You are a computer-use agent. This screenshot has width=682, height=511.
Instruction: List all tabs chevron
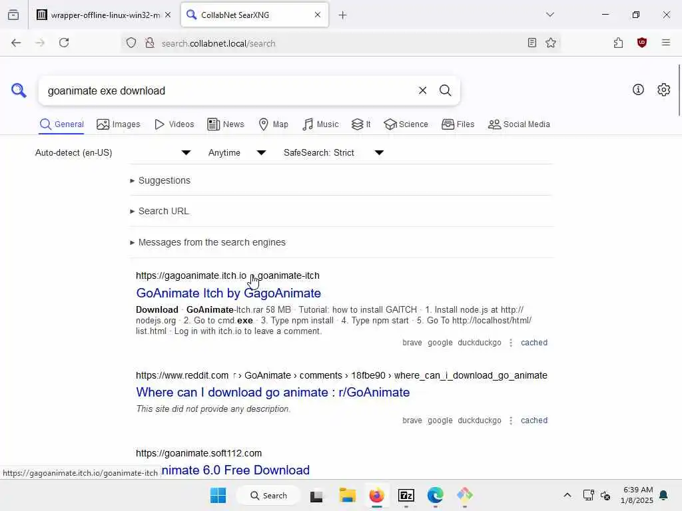pyautogui.click(x=549, y=15)
